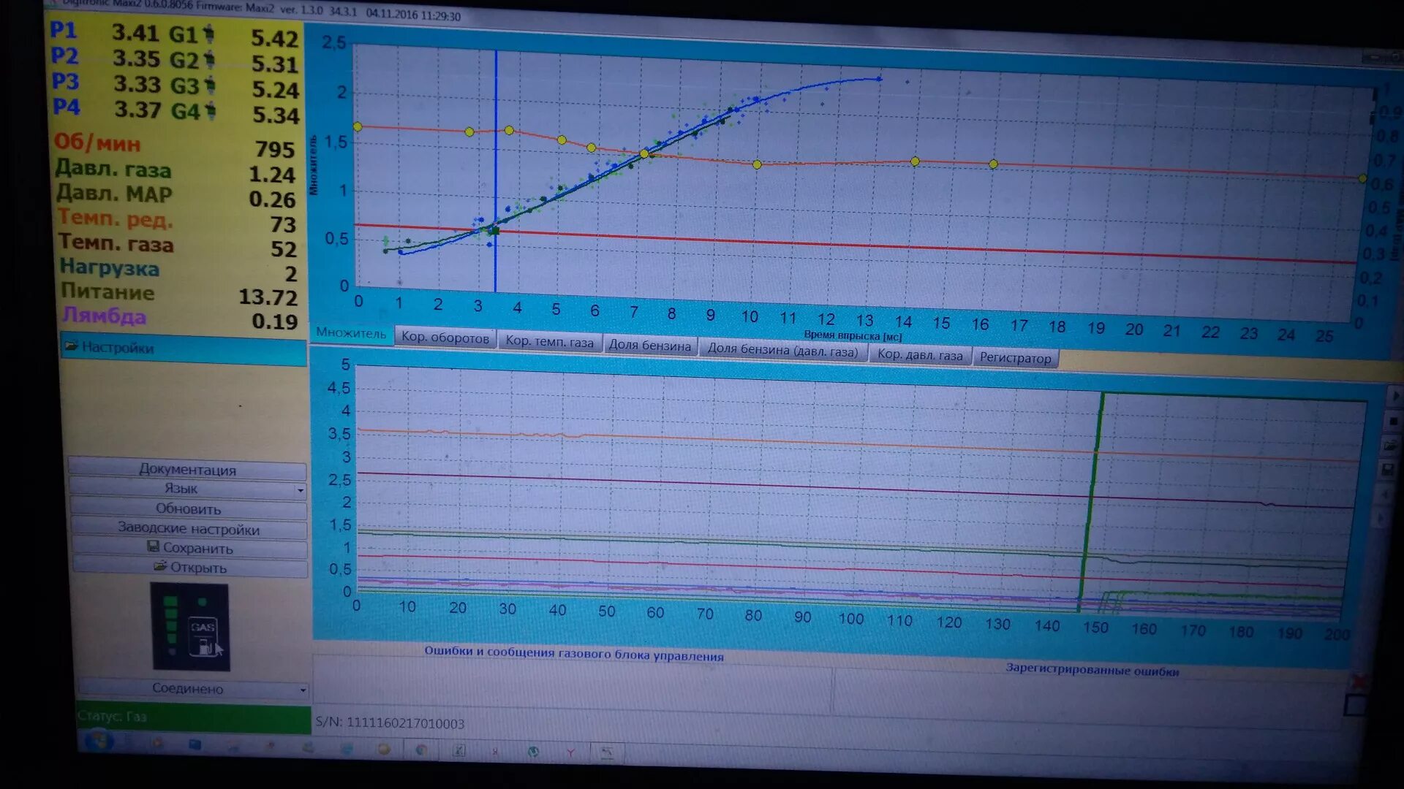This screenshot has width=1404, height=789.
Task: Open the Соединено connection dropdown
Action: tap(302, 690)
